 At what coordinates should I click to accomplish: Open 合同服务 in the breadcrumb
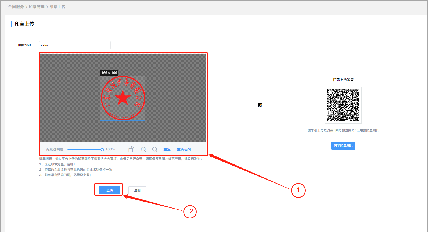(16, 7)
